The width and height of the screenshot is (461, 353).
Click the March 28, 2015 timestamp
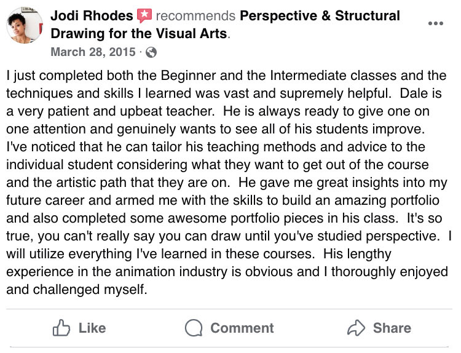(92, 52)
